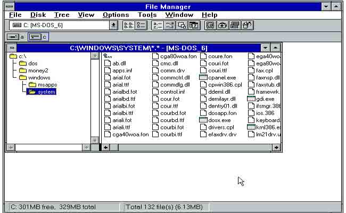Viewport: 346px width, 213px height.
Task: Select file ios.386
Action: [265, 113]
